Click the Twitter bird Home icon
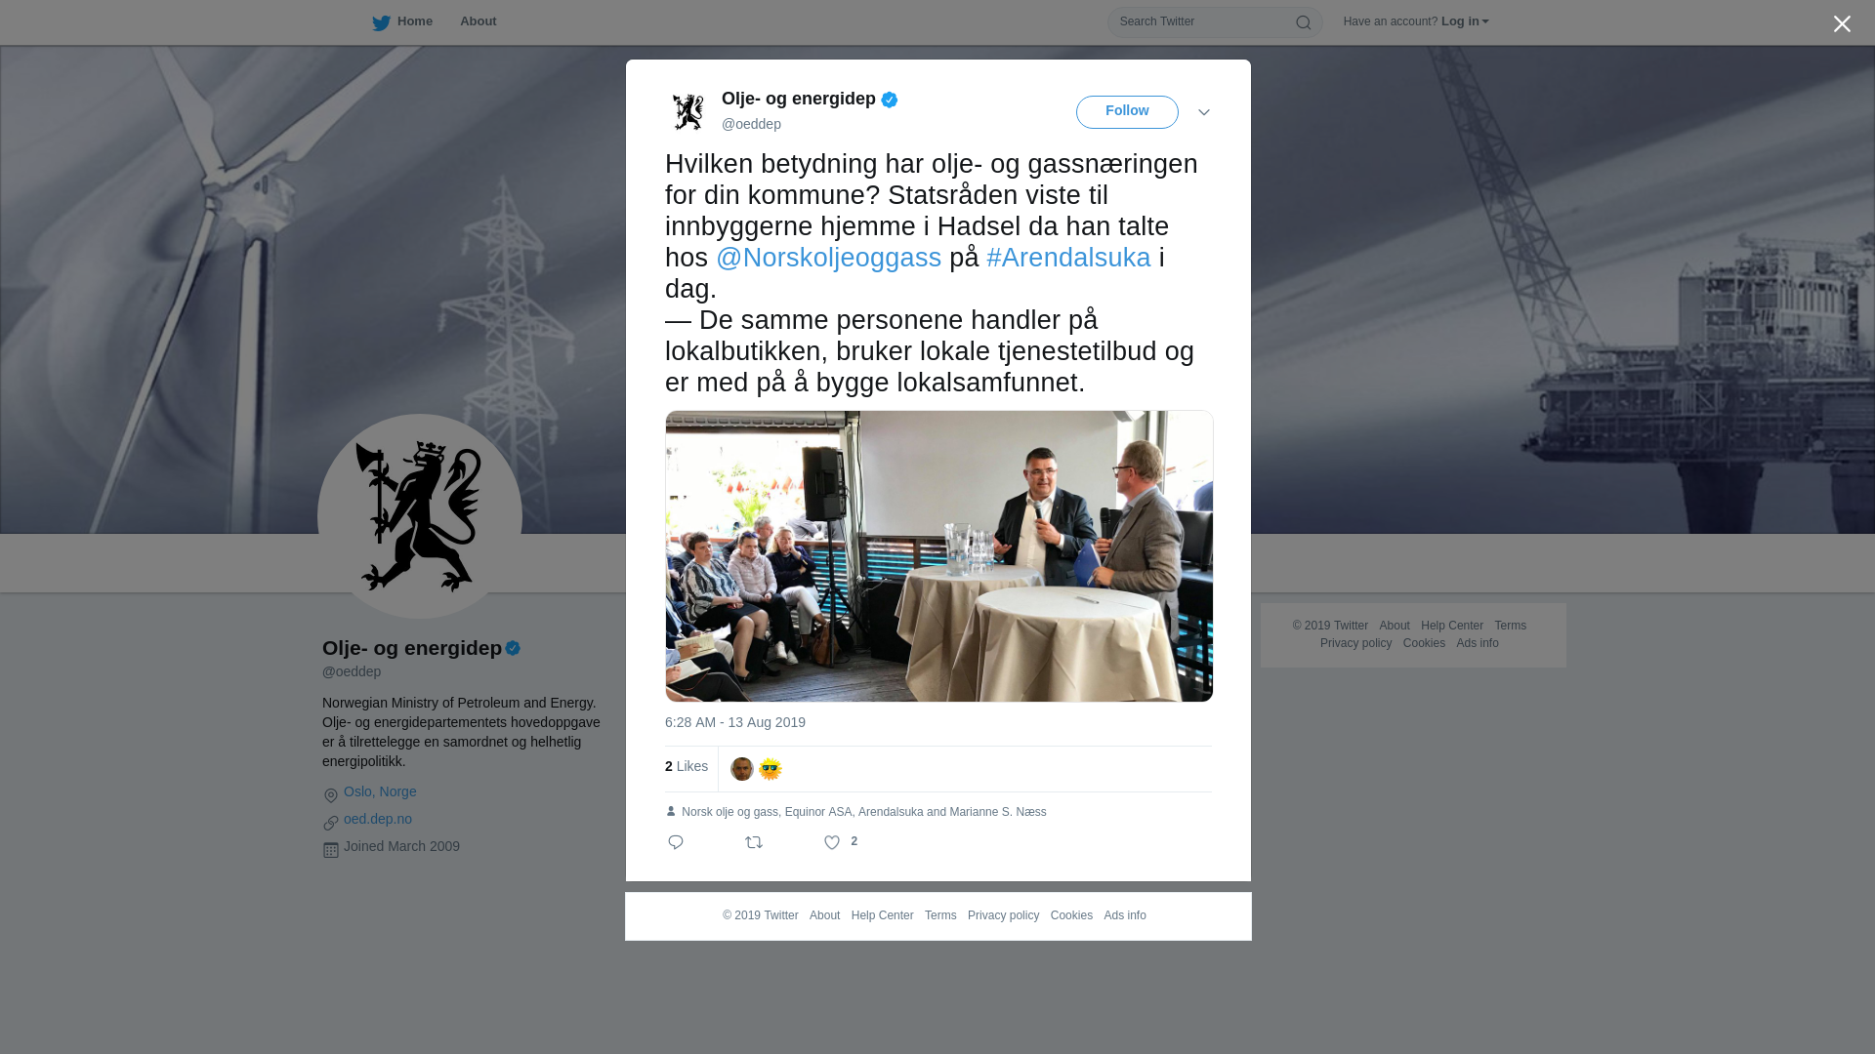This screenshot has width=1875, height=1054. click(381, 22)
